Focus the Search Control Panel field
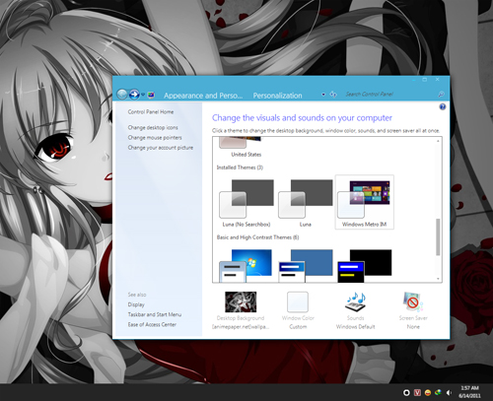 (x=391, y=95)
